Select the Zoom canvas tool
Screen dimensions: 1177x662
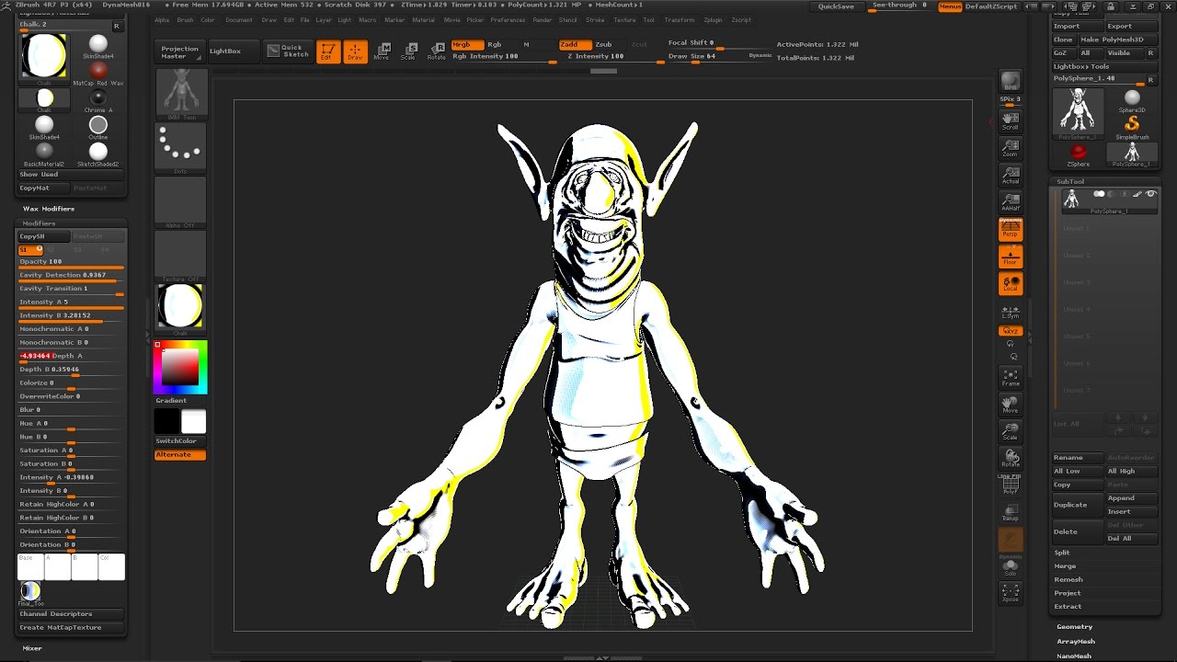(x=1011, y=147)
